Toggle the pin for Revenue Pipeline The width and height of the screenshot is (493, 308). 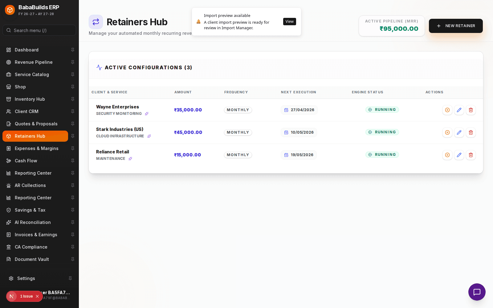click(x=73, y=62)
